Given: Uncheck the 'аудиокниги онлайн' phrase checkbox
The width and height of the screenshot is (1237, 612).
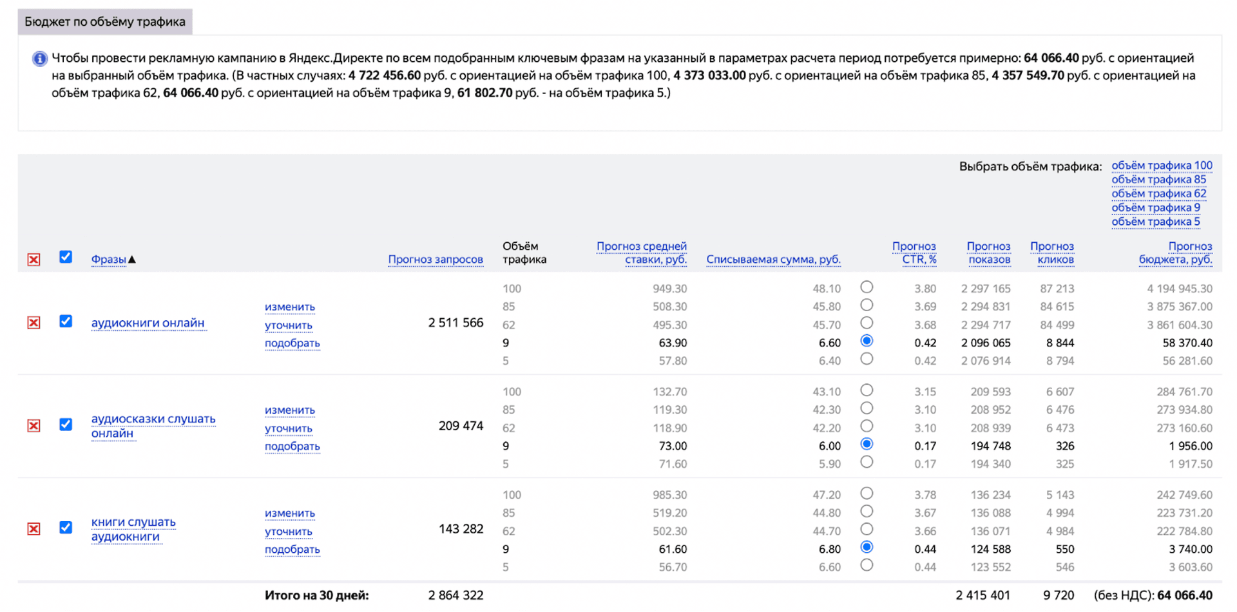Looking at the screenshot, I should coord(66,321).
